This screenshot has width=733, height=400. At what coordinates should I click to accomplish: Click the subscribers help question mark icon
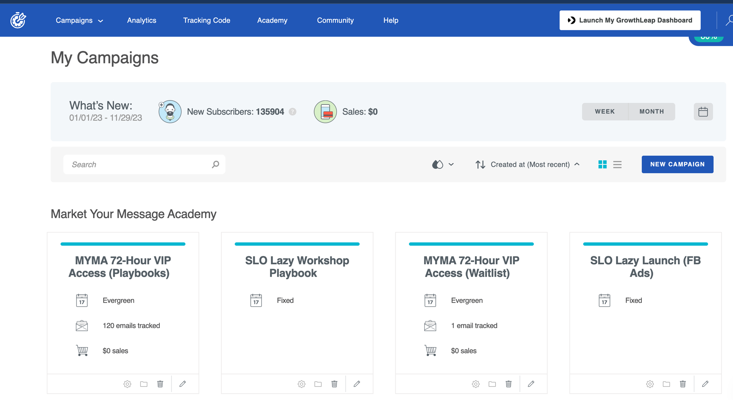(x=292, y=112)
